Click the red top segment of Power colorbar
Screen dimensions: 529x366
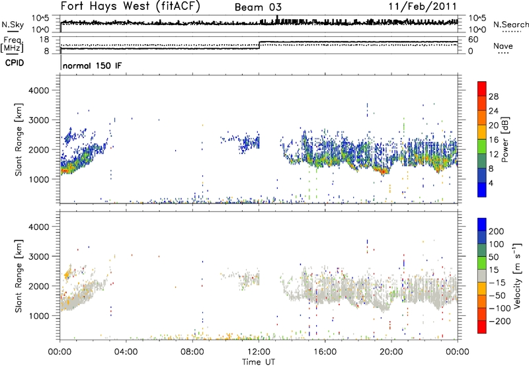[482, 89]
